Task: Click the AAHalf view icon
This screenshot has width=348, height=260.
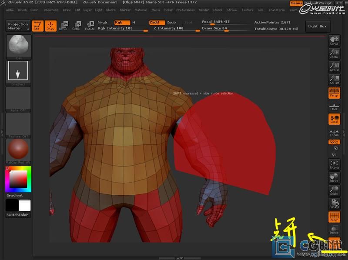Action: pyautogui.click(x=334, y=80)
